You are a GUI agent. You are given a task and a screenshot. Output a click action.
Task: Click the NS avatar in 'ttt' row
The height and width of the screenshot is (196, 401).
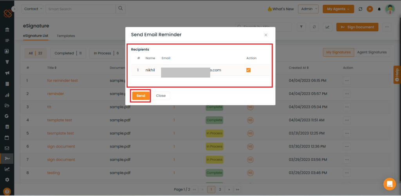pyautogui.click(x=250, y=107)
